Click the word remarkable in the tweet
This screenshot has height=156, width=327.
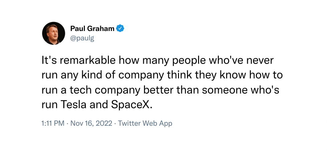pyautogui.click(x=89, y=60)
